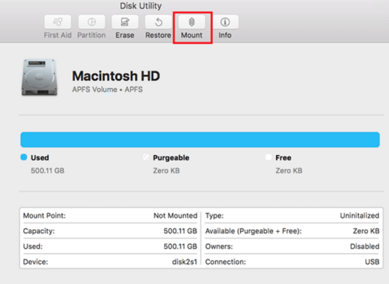Select the Free space legend circle
Image resolution: width=389 pixels, height=284 pixels.
tap(268, 157)
